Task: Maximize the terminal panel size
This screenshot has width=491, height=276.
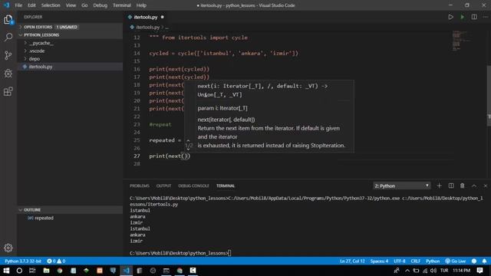Action: tap(474, 186)
